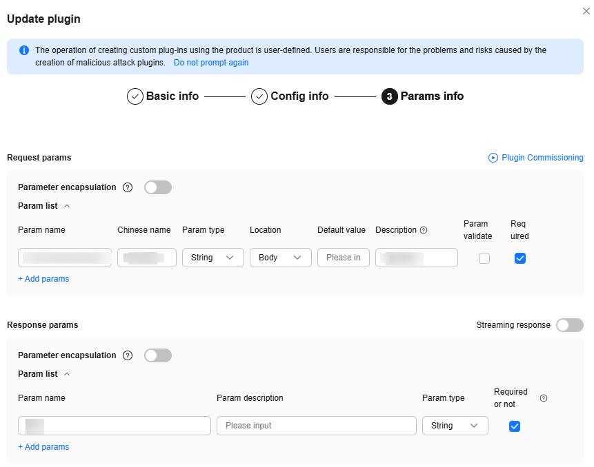
Task: Click the info icon in the notice banner
Action: (x=24, y=50)
